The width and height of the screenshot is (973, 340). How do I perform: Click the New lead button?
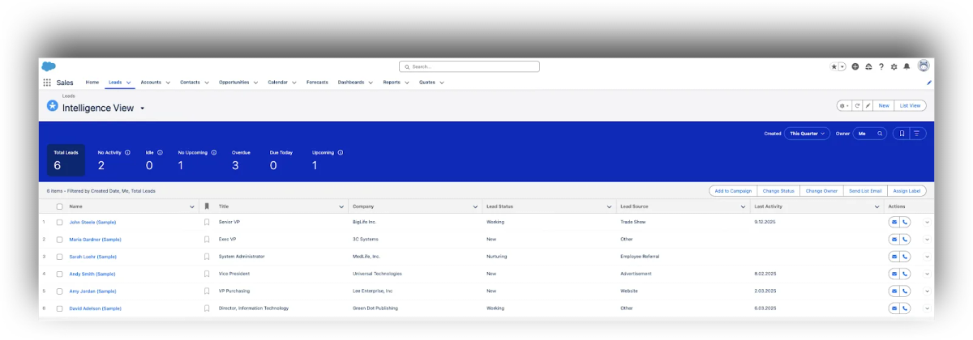click(x=883, y=105)
